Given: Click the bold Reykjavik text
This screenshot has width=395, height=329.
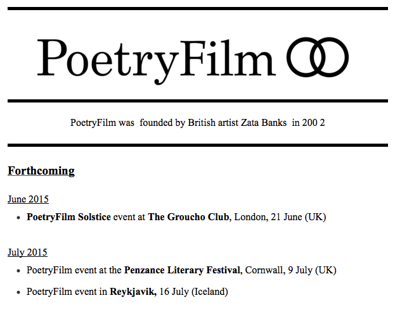Looking at the screenshot, I should pyautogui.click(x=133, y=292).
